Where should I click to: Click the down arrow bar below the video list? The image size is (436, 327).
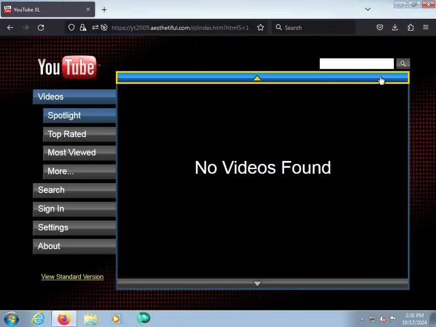coord(262,283)
